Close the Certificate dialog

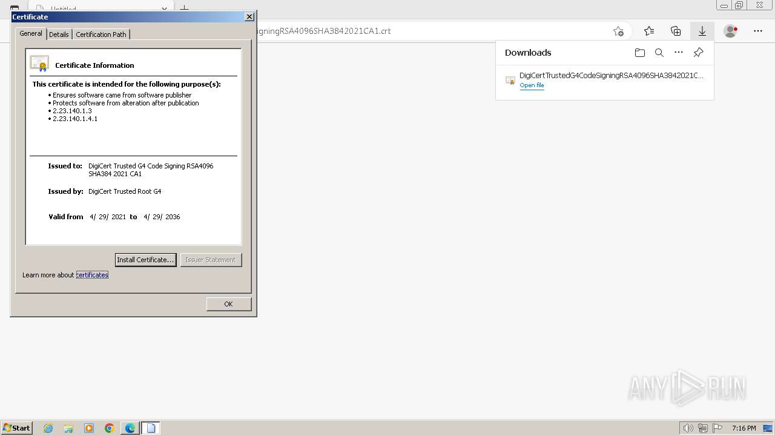point(249,17)
